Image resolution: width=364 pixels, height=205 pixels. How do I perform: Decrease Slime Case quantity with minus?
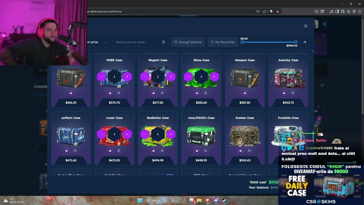pyautogui.click(x=189, y=77)
